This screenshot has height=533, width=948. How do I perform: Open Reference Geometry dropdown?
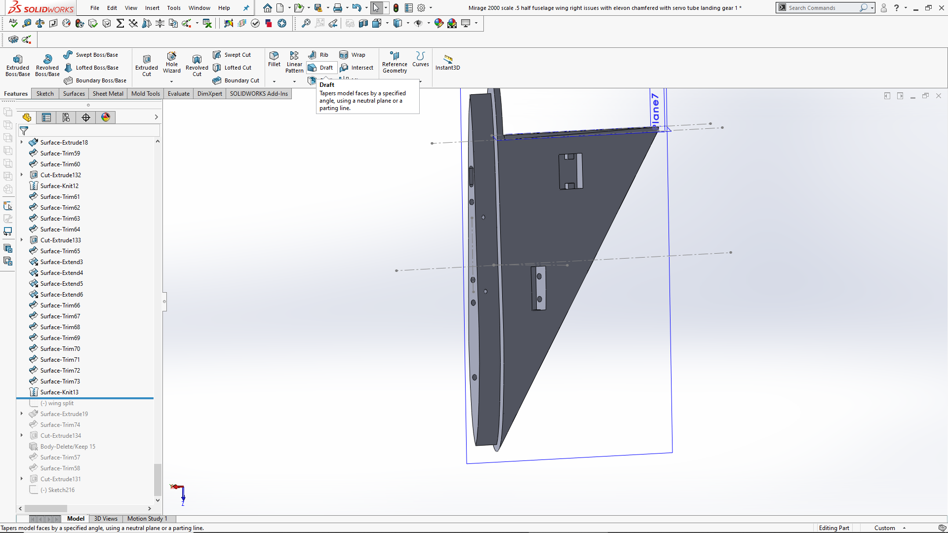[x=395, y=62]
